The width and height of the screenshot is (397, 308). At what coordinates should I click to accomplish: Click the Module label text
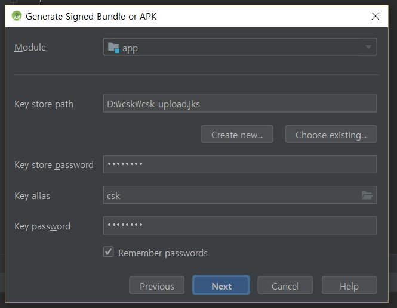coord(30,48)
